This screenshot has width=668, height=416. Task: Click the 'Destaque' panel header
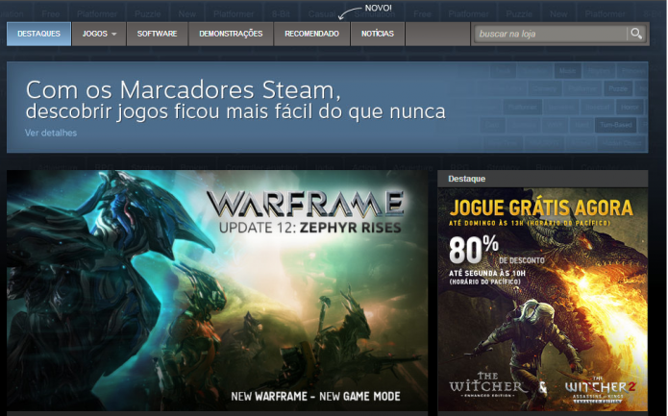click(543, 179)
